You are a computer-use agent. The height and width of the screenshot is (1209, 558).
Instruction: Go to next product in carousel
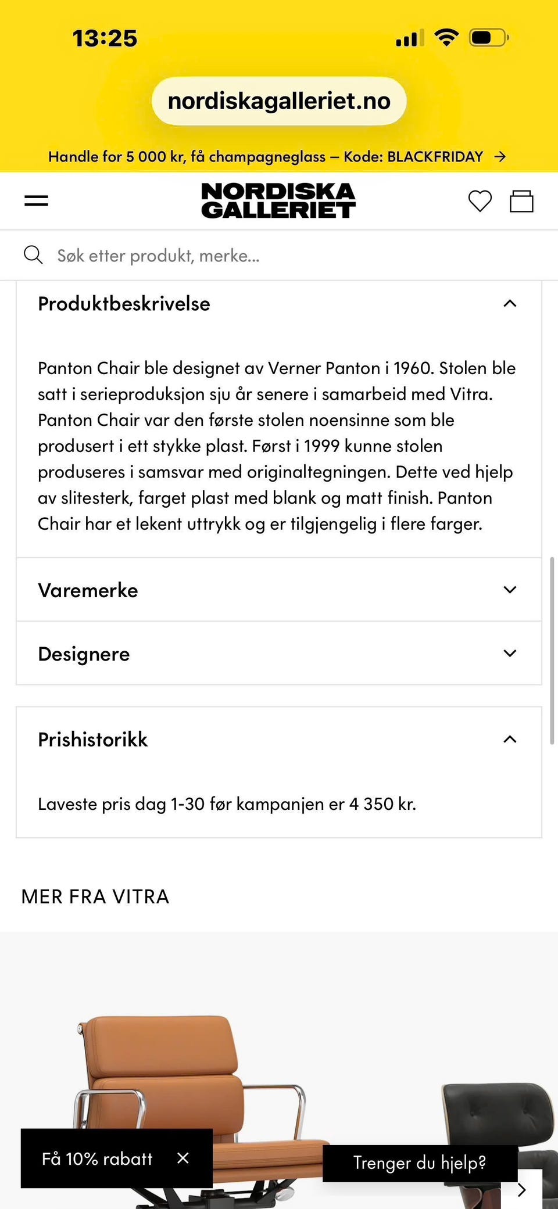pyautogui.click(x=521, y=1189)
